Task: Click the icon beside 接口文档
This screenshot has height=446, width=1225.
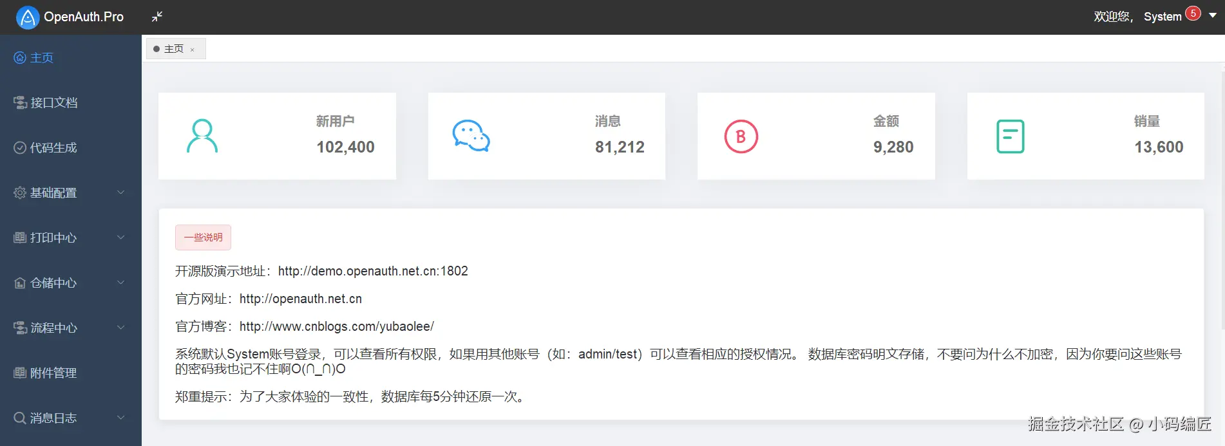Action: point(20,102)
